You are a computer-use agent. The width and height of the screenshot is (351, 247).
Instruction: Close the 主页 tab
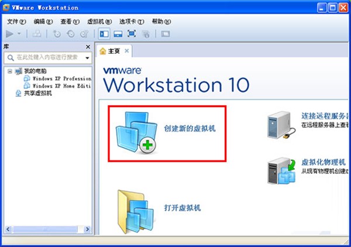click(127, 51)
